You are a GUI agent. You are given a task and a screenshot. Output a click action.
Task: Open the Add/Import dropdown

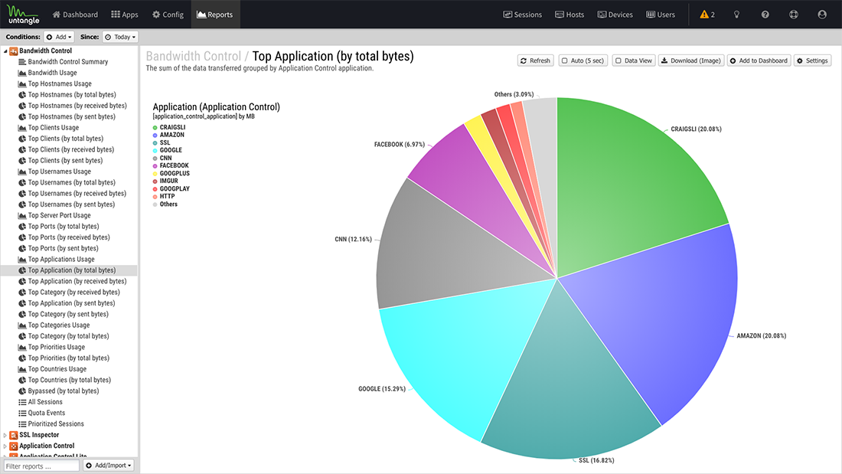(109, 466)
